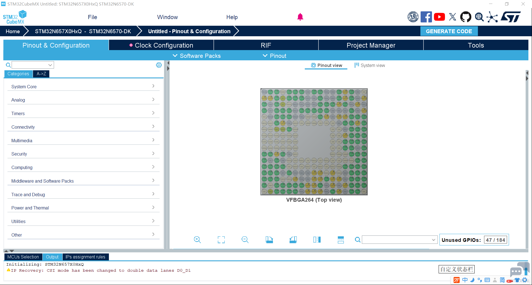
Task: Click the ST 10-year anniversary badge
Action: [x=413, y=17]
